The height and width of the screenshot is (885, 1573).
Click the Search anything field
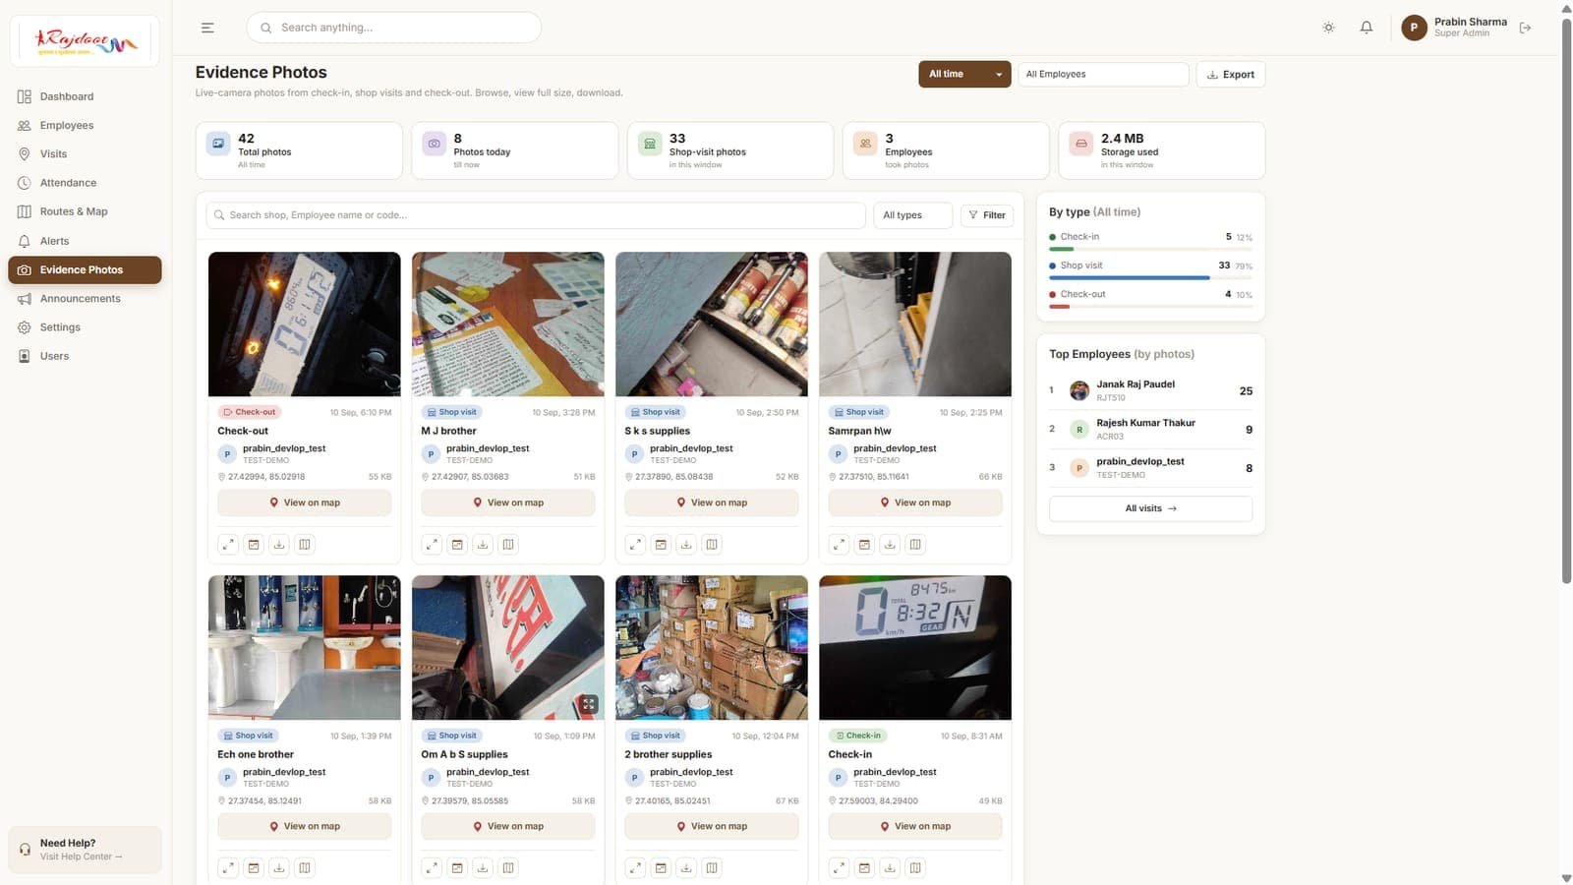click(393, 28)
